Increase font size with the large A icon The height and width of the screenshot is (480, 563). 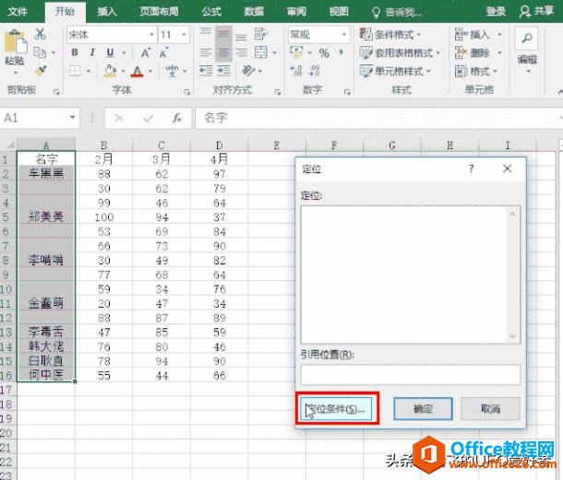tap(146, 53)
